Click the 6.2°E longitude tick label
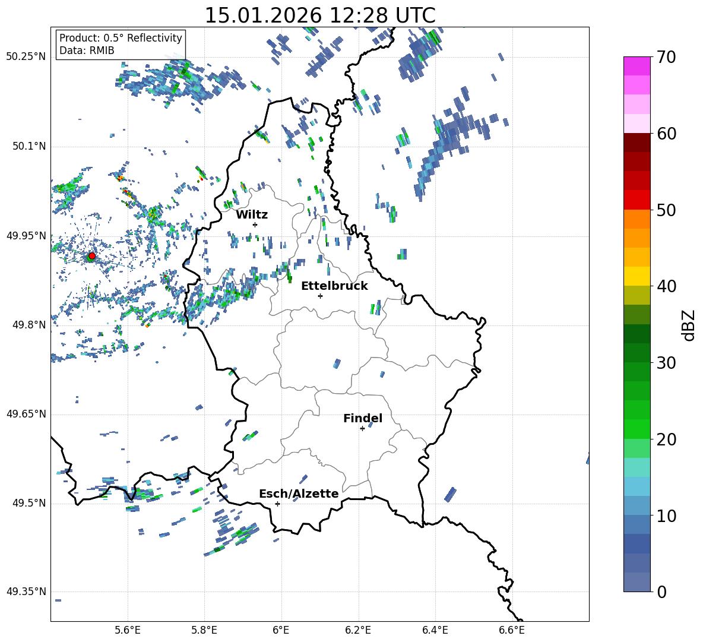 358,630
